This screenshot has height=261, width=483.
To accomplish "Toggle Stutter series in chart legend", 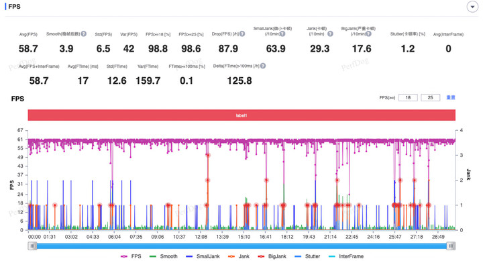I will pos(307,256).
